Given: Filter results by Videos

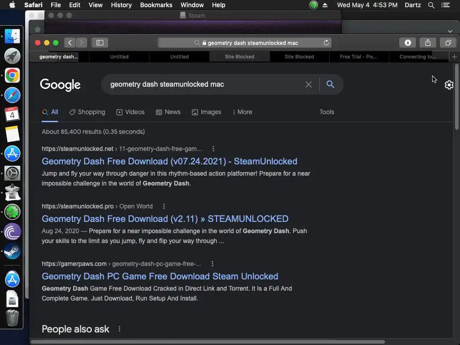Looking at the screenshot, I should tap(131, 112).
